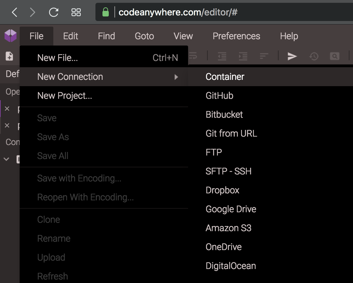
Task: Choose Upload from the File menu
Action: point(104,257)
